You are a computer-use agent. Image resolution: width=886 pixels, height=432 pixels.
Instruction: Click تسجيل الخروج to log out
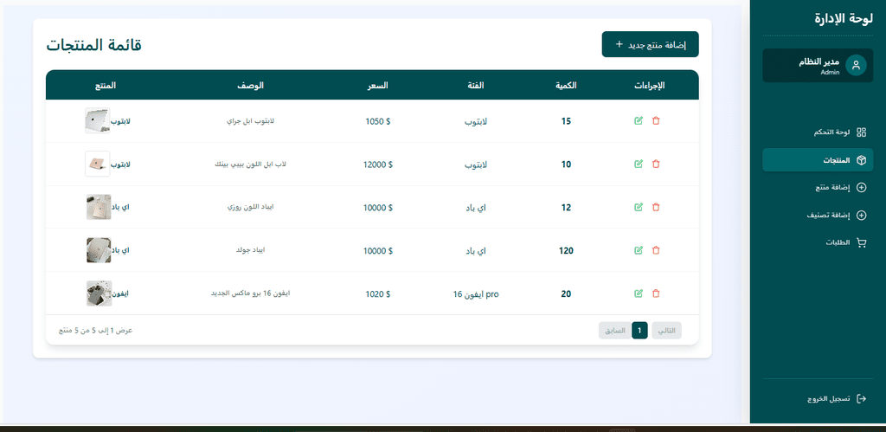tap(818, 398)
